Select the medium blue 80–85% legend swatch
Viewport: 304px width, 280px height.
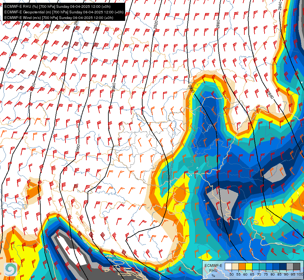[x=276, y=266]
